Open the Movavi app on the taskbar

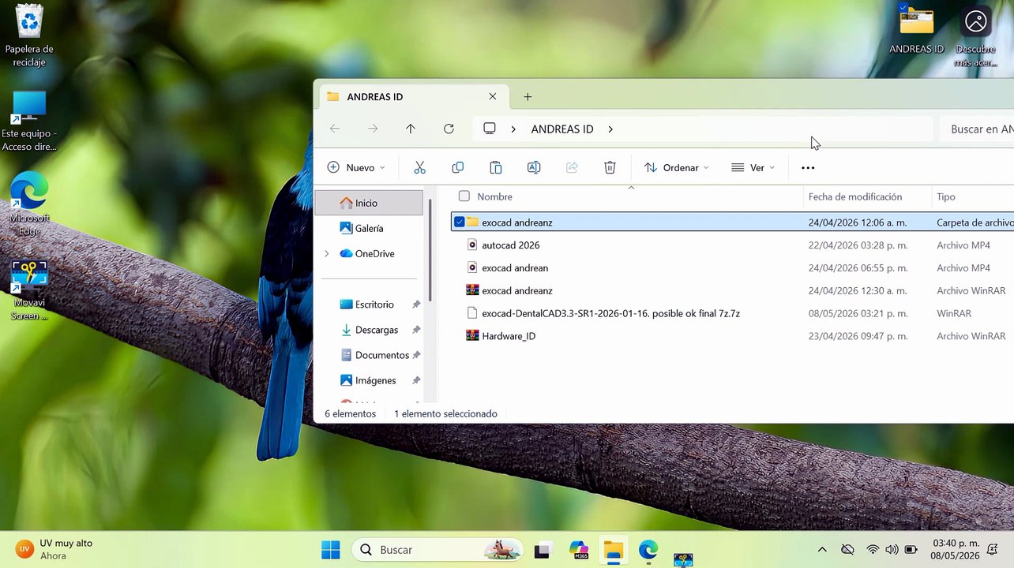tap(683, 558)
